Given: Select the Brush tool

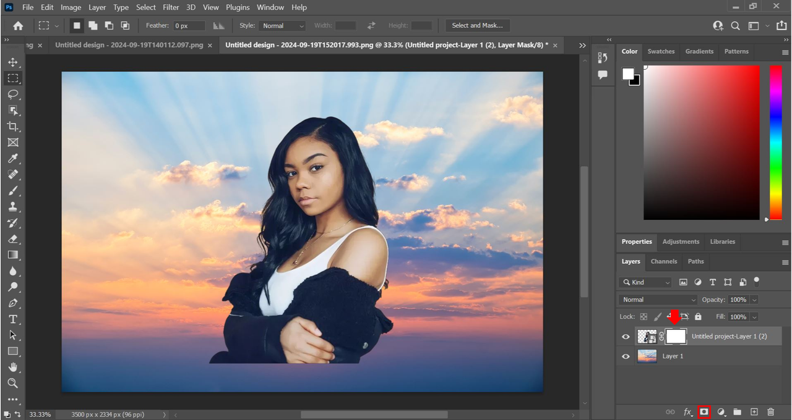Looking at the screenshot, I should tap(13, 191).
